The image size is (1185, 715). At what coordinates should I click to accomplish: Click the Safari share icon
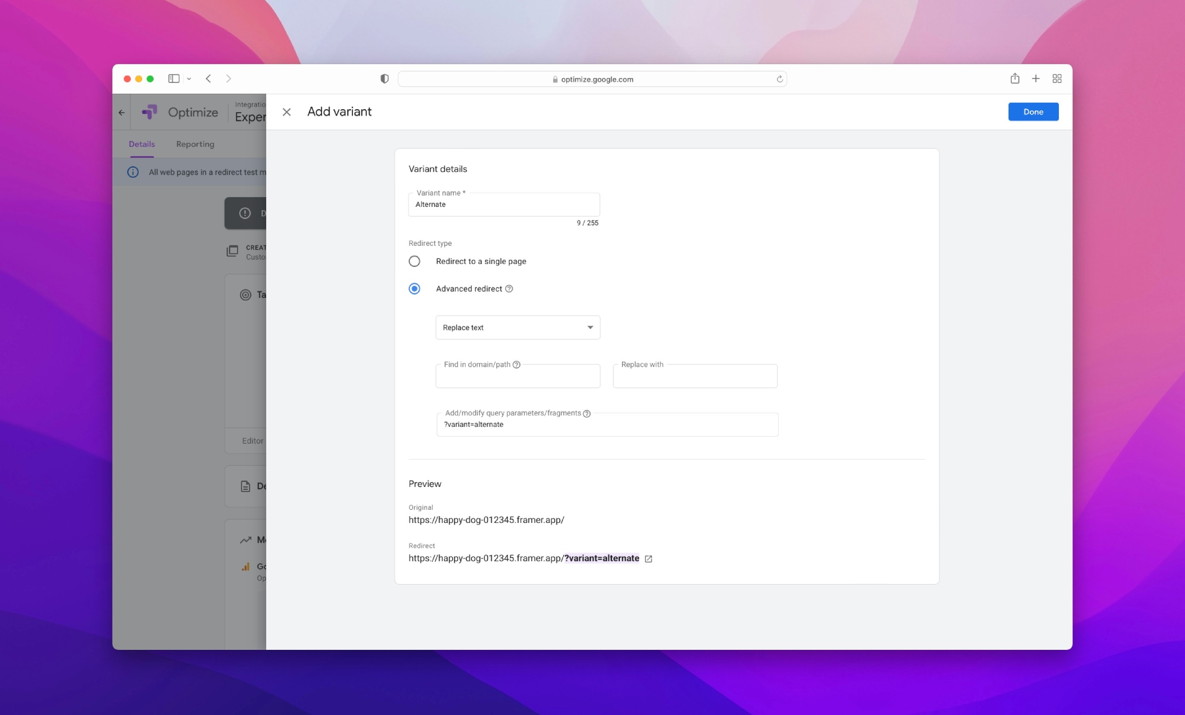(x=1015, y=78)
